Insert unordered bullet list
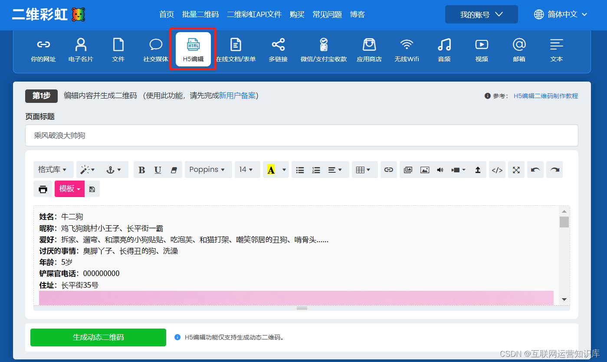607x362 pixels. (x=300, y=170)
